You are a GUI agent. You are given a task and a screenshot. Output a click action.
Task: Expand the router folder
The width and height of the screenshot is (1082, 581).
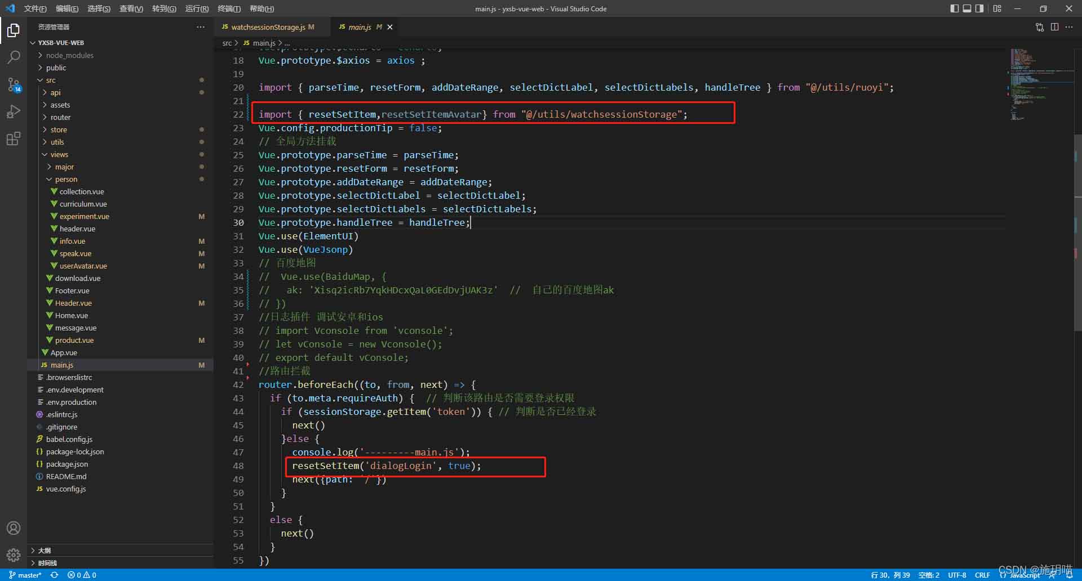[60, 117]
